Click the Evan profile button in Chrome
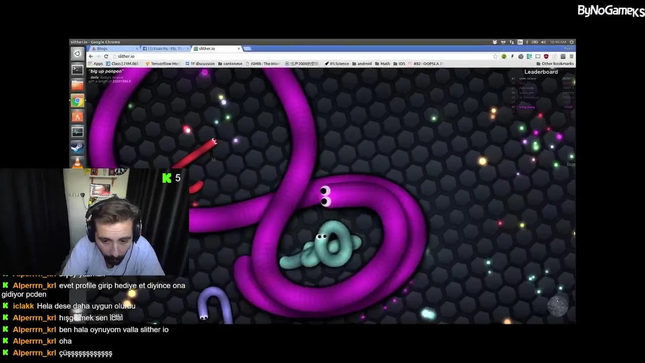 click(568, 48)
